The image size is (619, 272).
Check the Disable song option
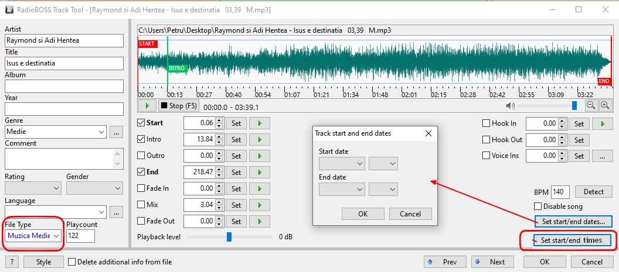pyautogui.click(x=538, y=206)
